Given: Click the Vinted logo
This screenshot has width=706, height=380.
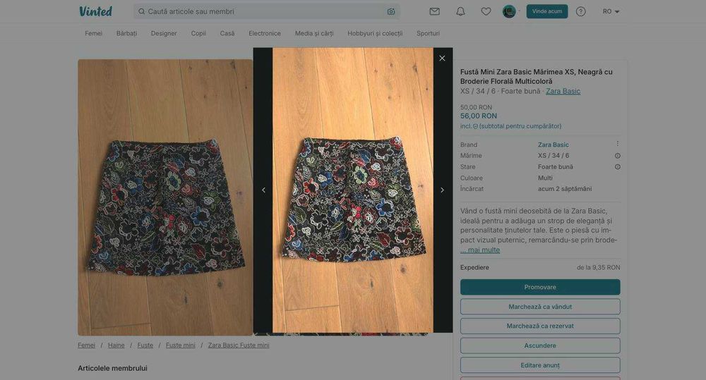Looking at the screenshot, I should click(x=95, y=11).
